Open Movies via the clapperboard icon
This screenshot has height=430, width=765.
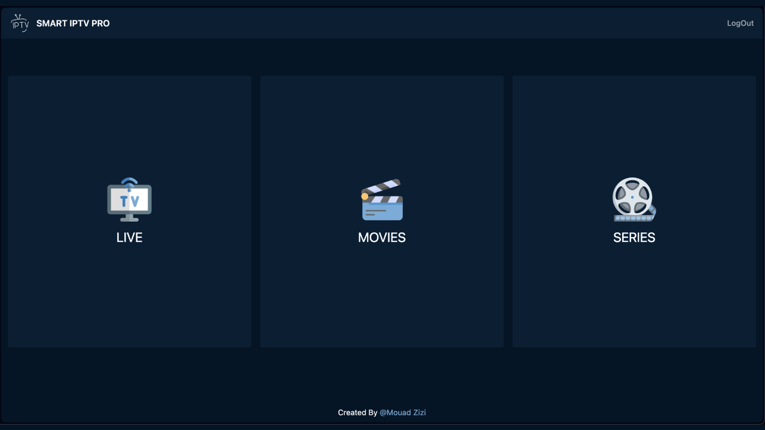coord(382,199)
